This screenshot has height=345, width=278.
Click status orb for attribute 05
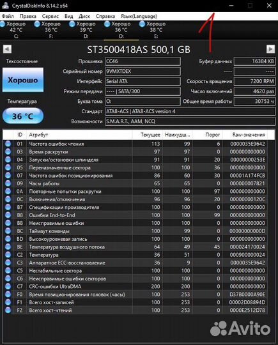8,167
